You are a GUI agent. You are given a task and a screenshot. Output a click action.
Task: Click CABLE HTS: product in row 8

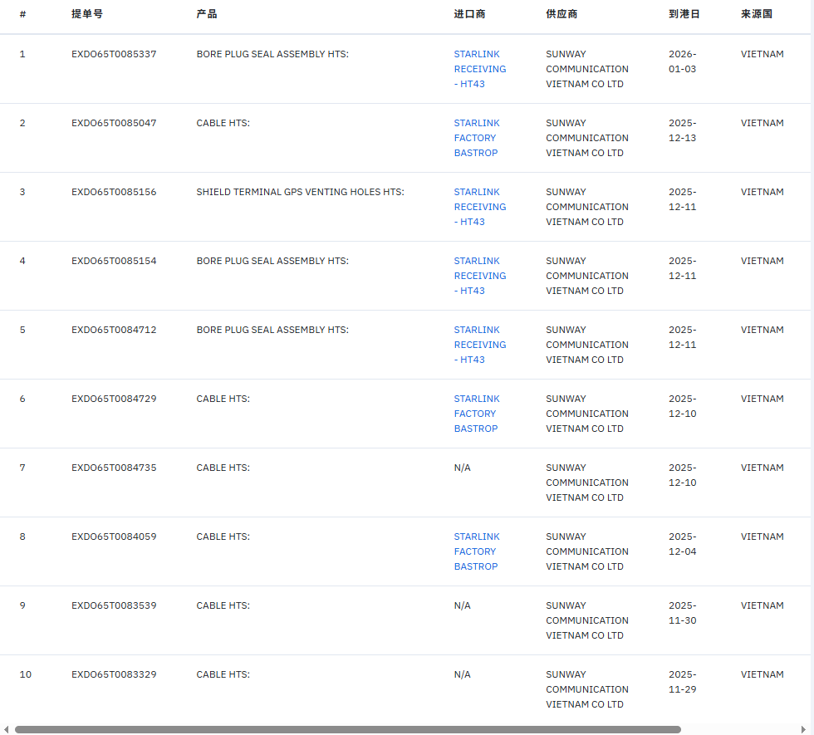tap(223, 537)
